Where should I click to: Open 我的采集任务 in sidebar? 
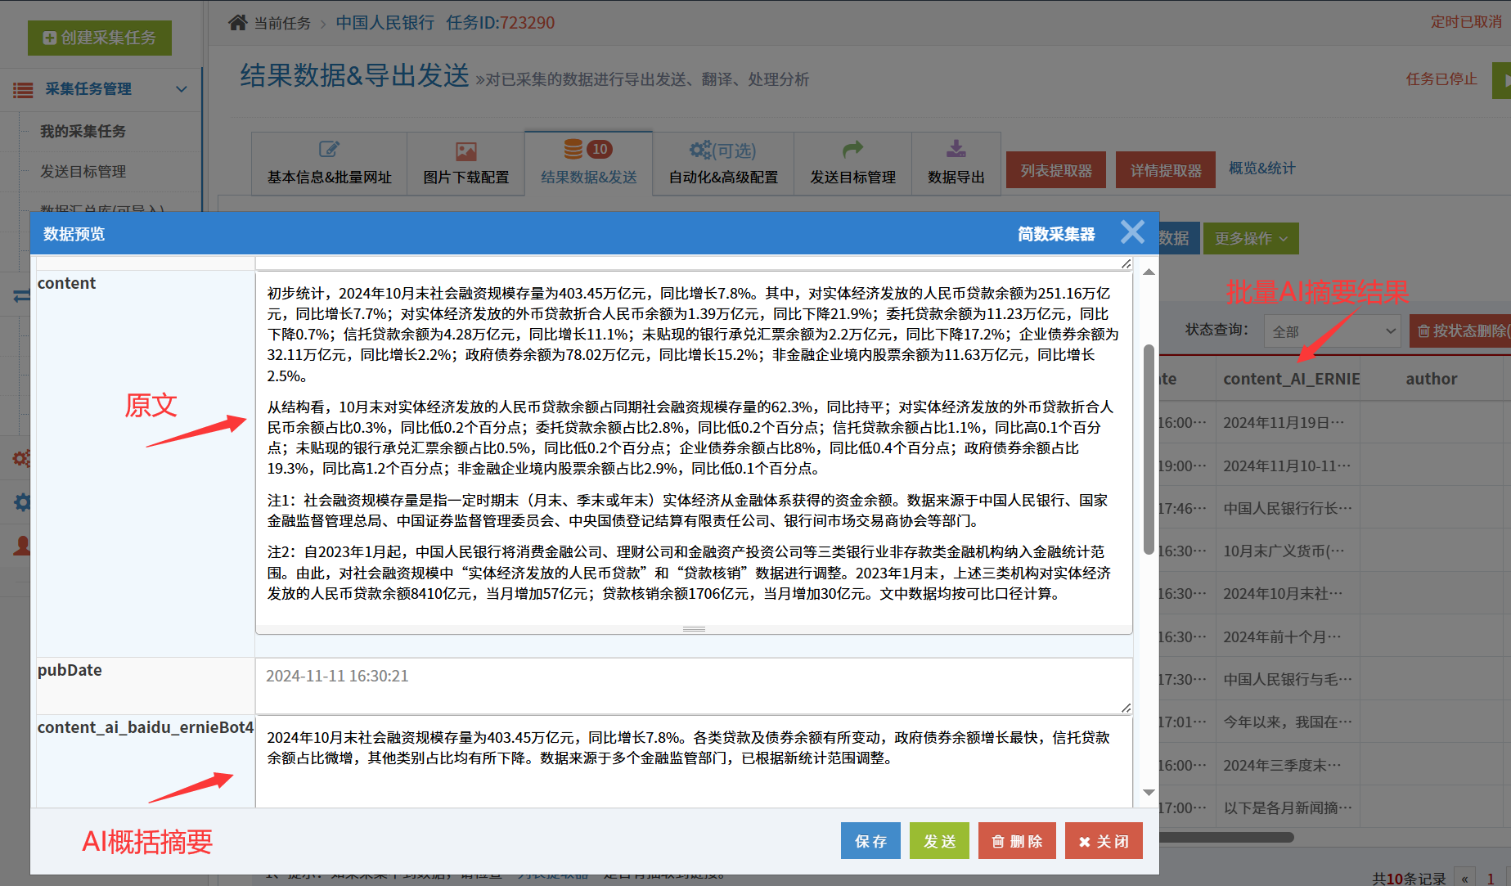[x=83, y=131]
